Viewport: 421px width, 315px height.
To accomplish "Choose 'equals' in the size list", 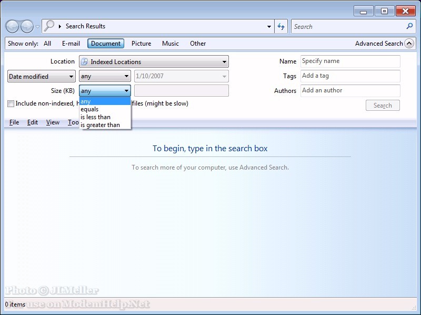I will [105, 109].
